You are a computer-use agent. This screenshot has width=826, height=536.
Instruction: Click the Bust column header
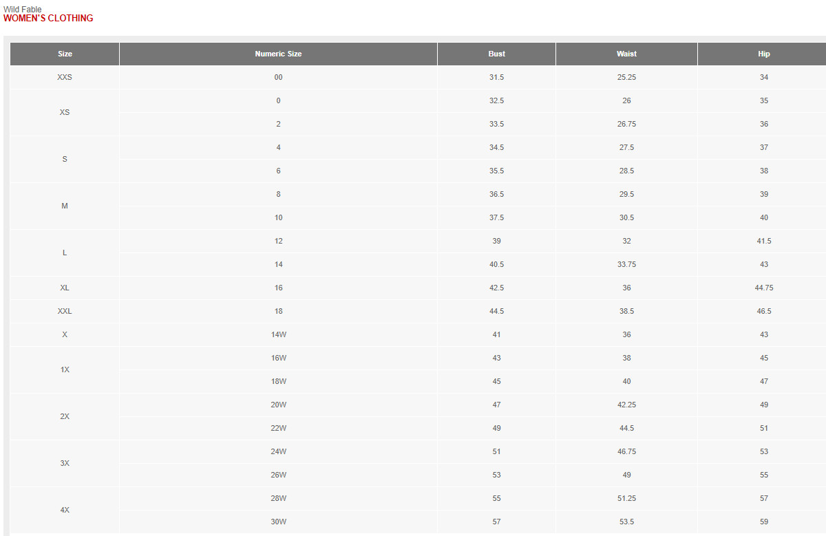click(x=496, y=54)
